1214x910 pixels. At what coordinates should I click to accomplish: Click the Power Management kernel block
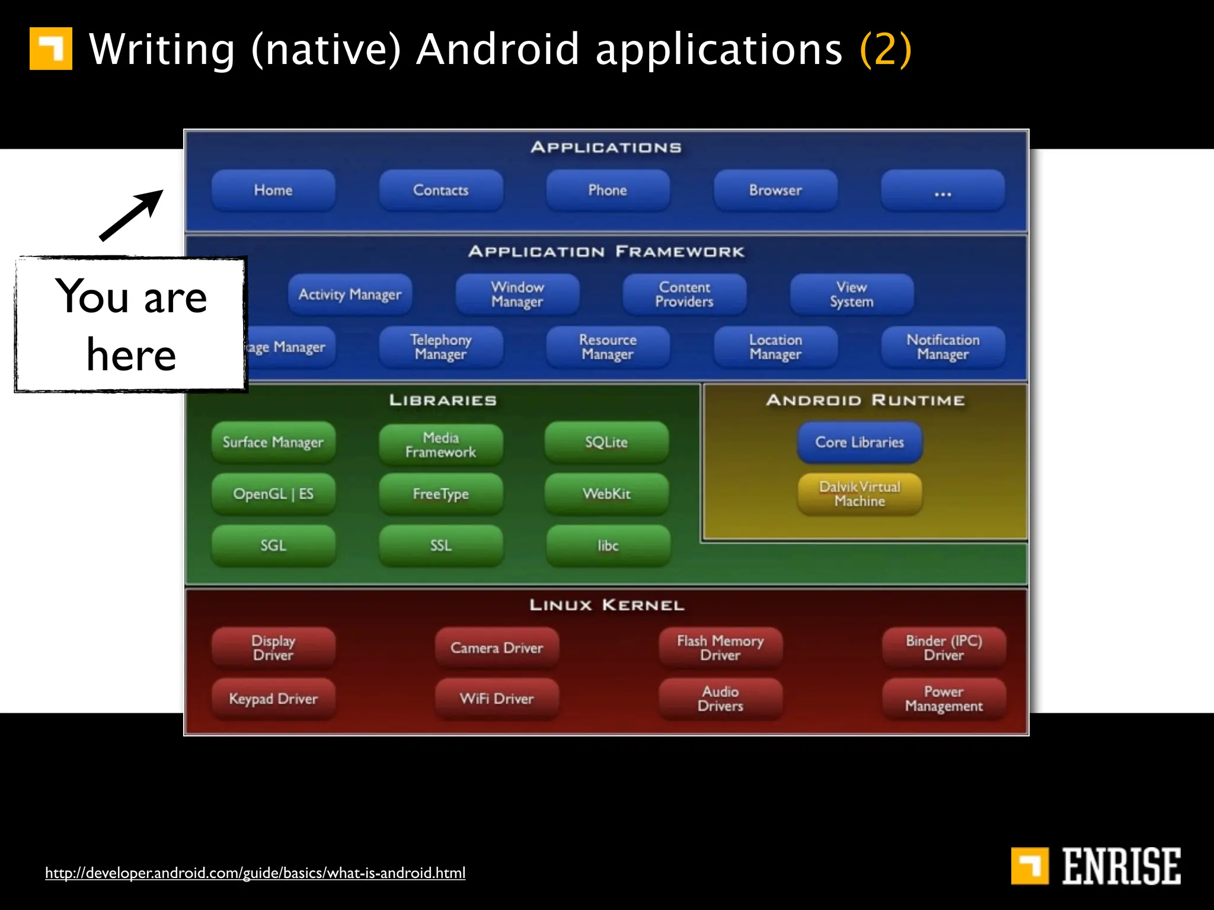pyautogui.click(x=944, y=699)
